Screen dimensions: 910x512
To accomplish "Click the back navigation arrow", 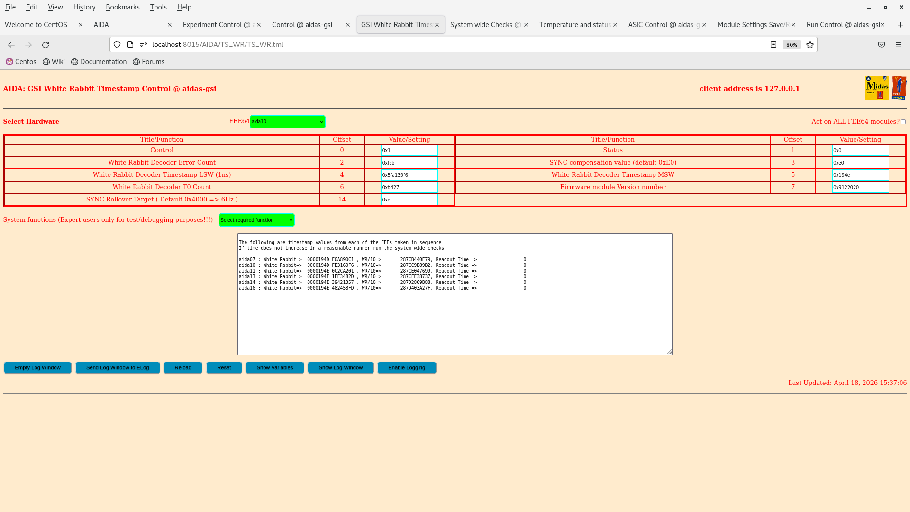I will 11,45.
